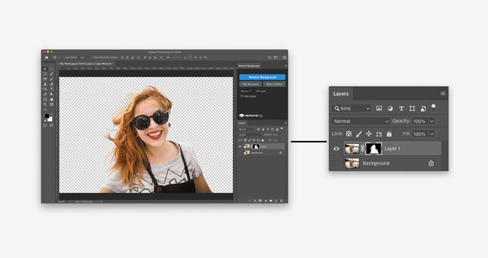The width and height of the screenshot is (488, 258).
Task: Select the Layers tab in enlarged panel
Action: (x=341, y=93)
